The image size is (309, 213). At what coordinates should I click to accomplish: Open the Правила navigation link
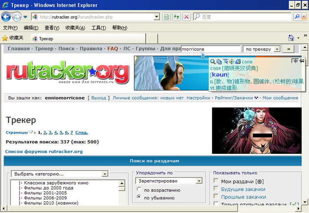click(91, 49)
